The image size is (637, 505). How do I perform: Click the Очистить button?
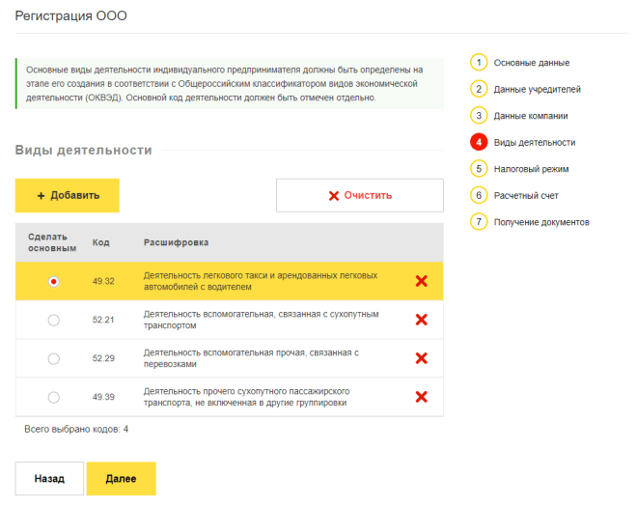(x=360, y=195)
